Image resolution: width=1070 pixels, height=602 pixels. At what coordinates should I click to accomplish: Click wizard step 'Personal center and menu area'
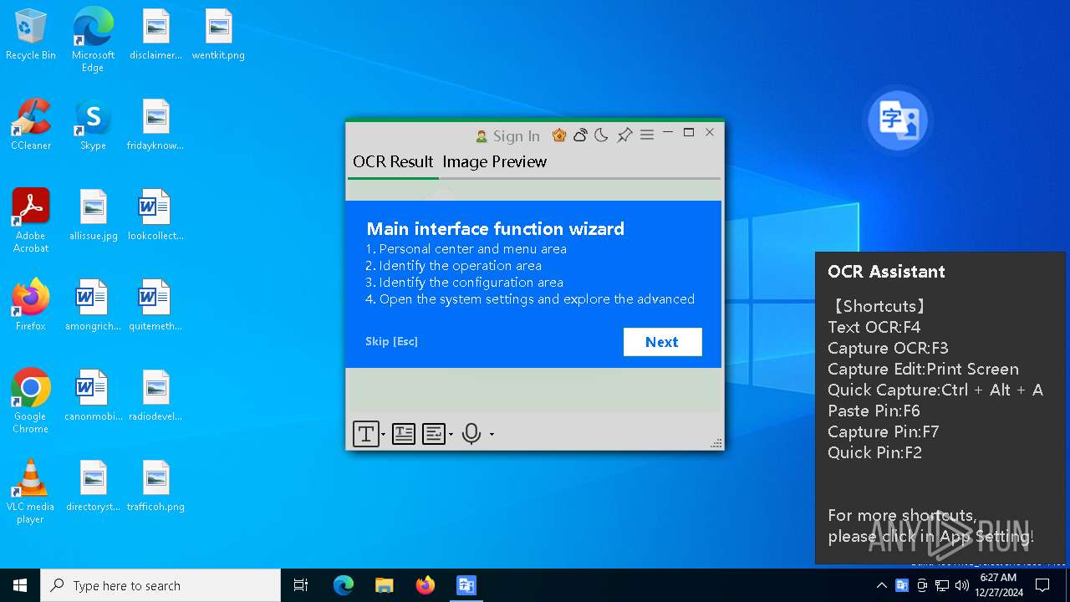tap(466, 248)
